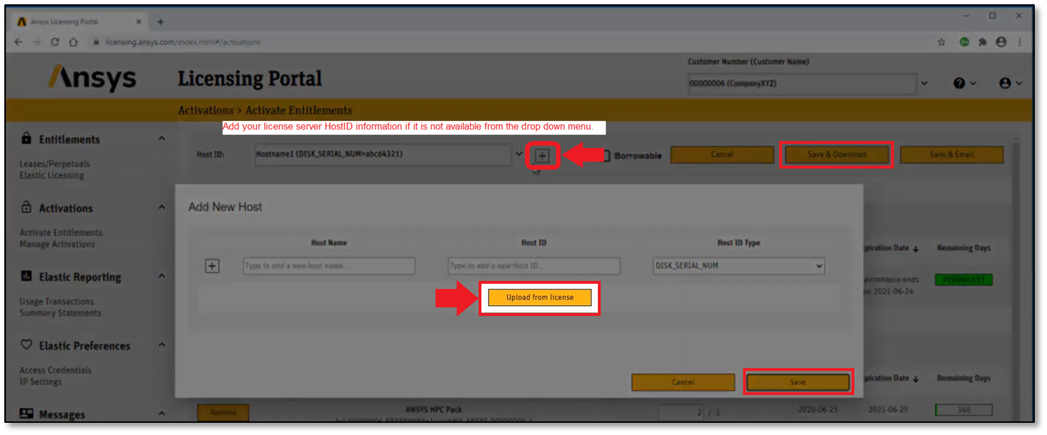The image size is (1047, 435).
Task: Click the Ansys logo
Action: click(x=92, y=78)
